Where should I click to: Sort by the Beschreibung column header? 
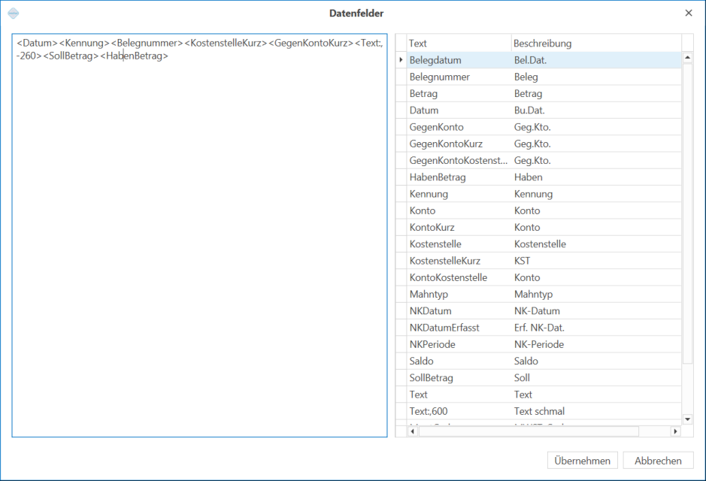[x=596, y=43]
